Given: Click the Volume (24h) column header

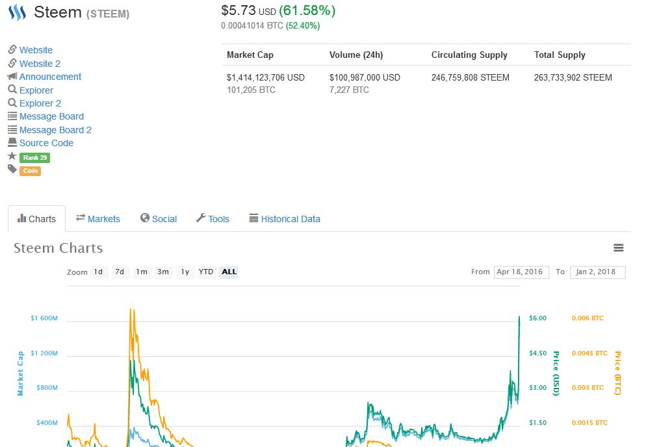Looking at the screenshot, I should (x=356, y=55).
